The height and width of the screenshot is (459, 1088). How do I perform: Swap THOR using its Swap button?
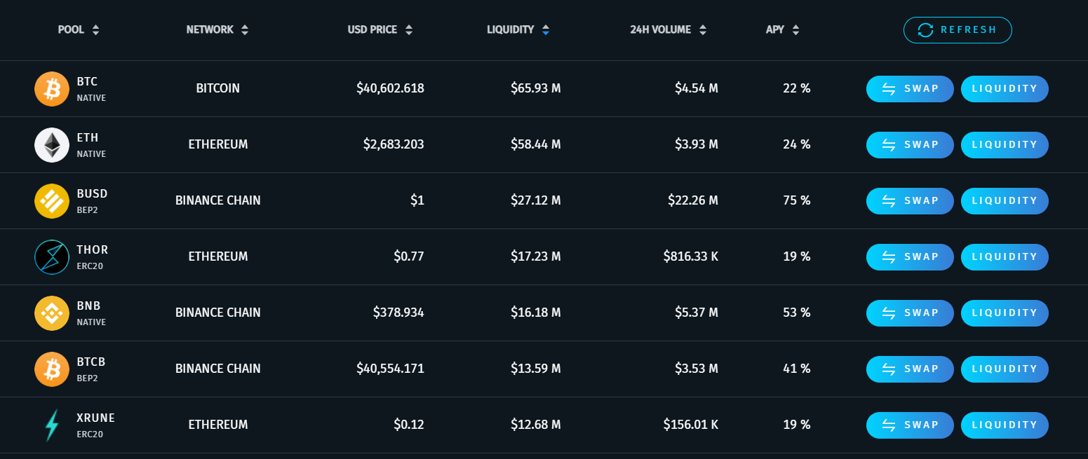tap(910, 257)
